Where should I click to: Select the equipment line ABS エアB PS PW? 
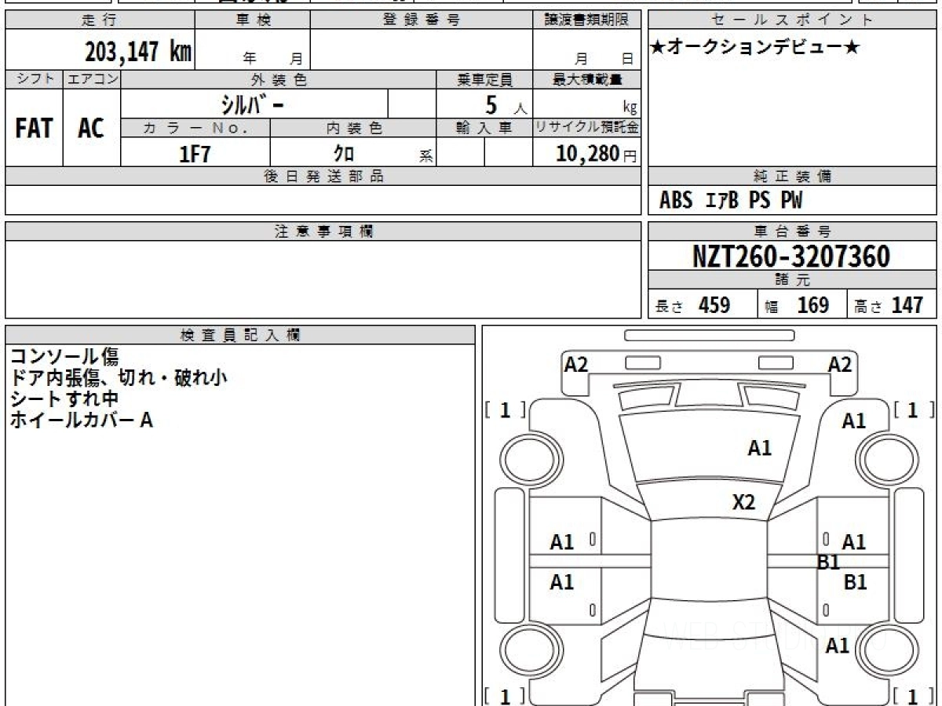[x=731, y=201]
